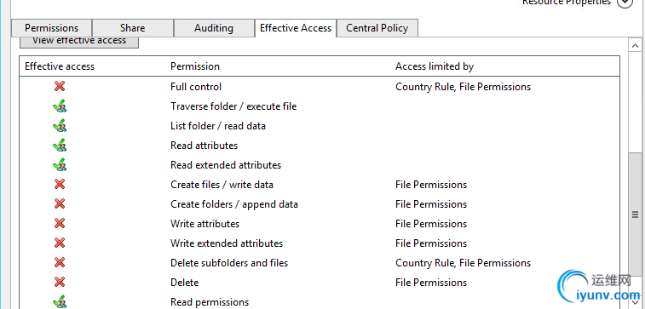Viewport: 645px width, 309px height.
Task: Go to the Auditing tab
Action: pos(214,28)
